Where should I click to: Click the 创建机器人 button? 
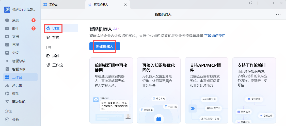pos(104,46)
